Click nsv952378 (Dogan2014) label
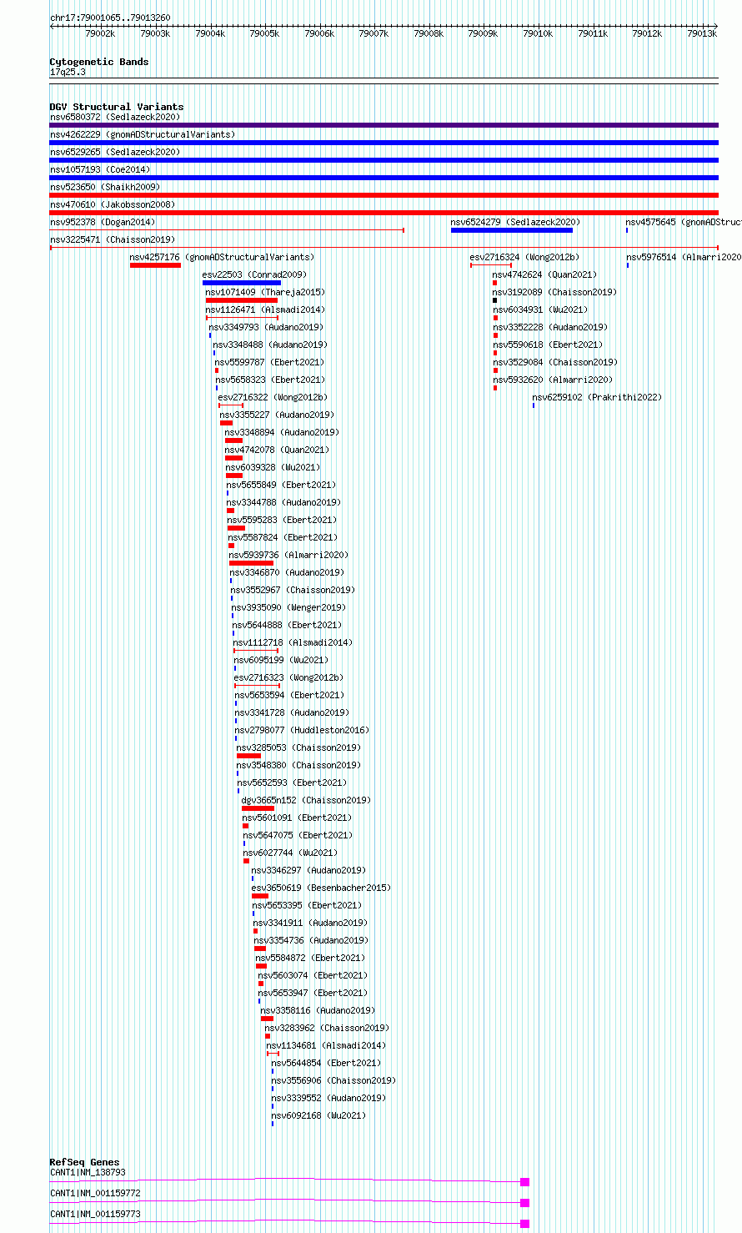 click(x=103, y=222)
